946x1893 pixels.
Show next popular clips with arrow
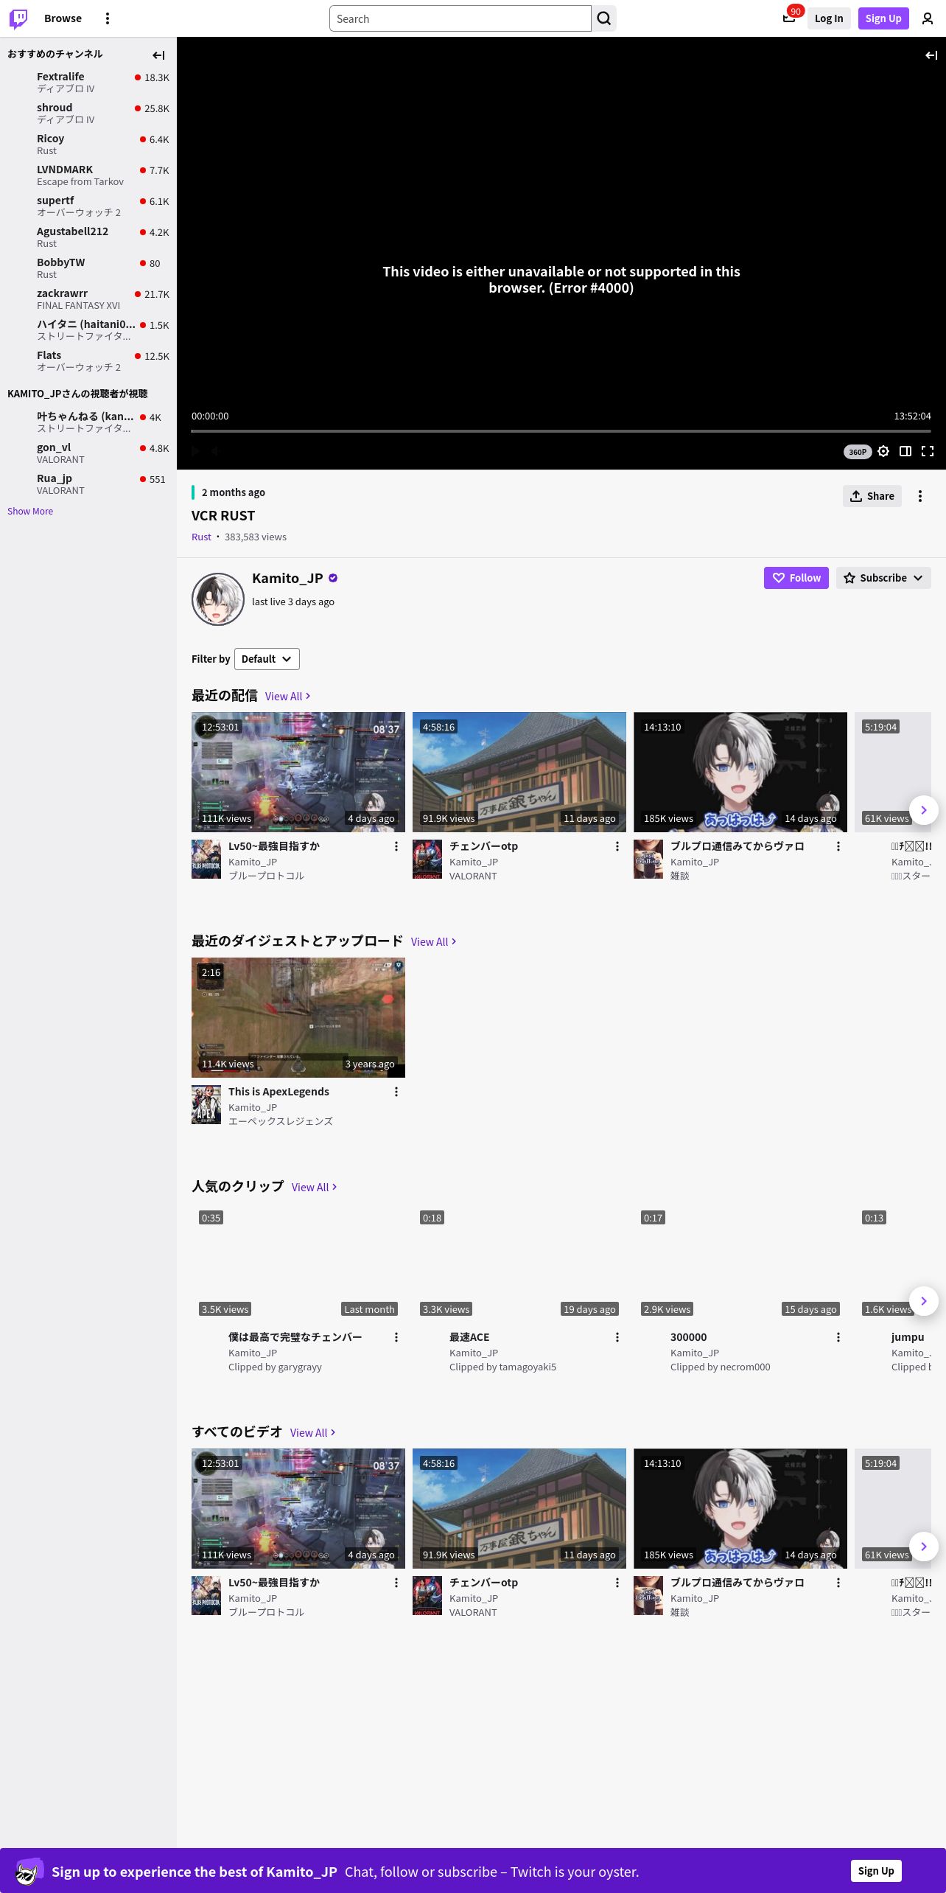click(x=924, y=1301)
